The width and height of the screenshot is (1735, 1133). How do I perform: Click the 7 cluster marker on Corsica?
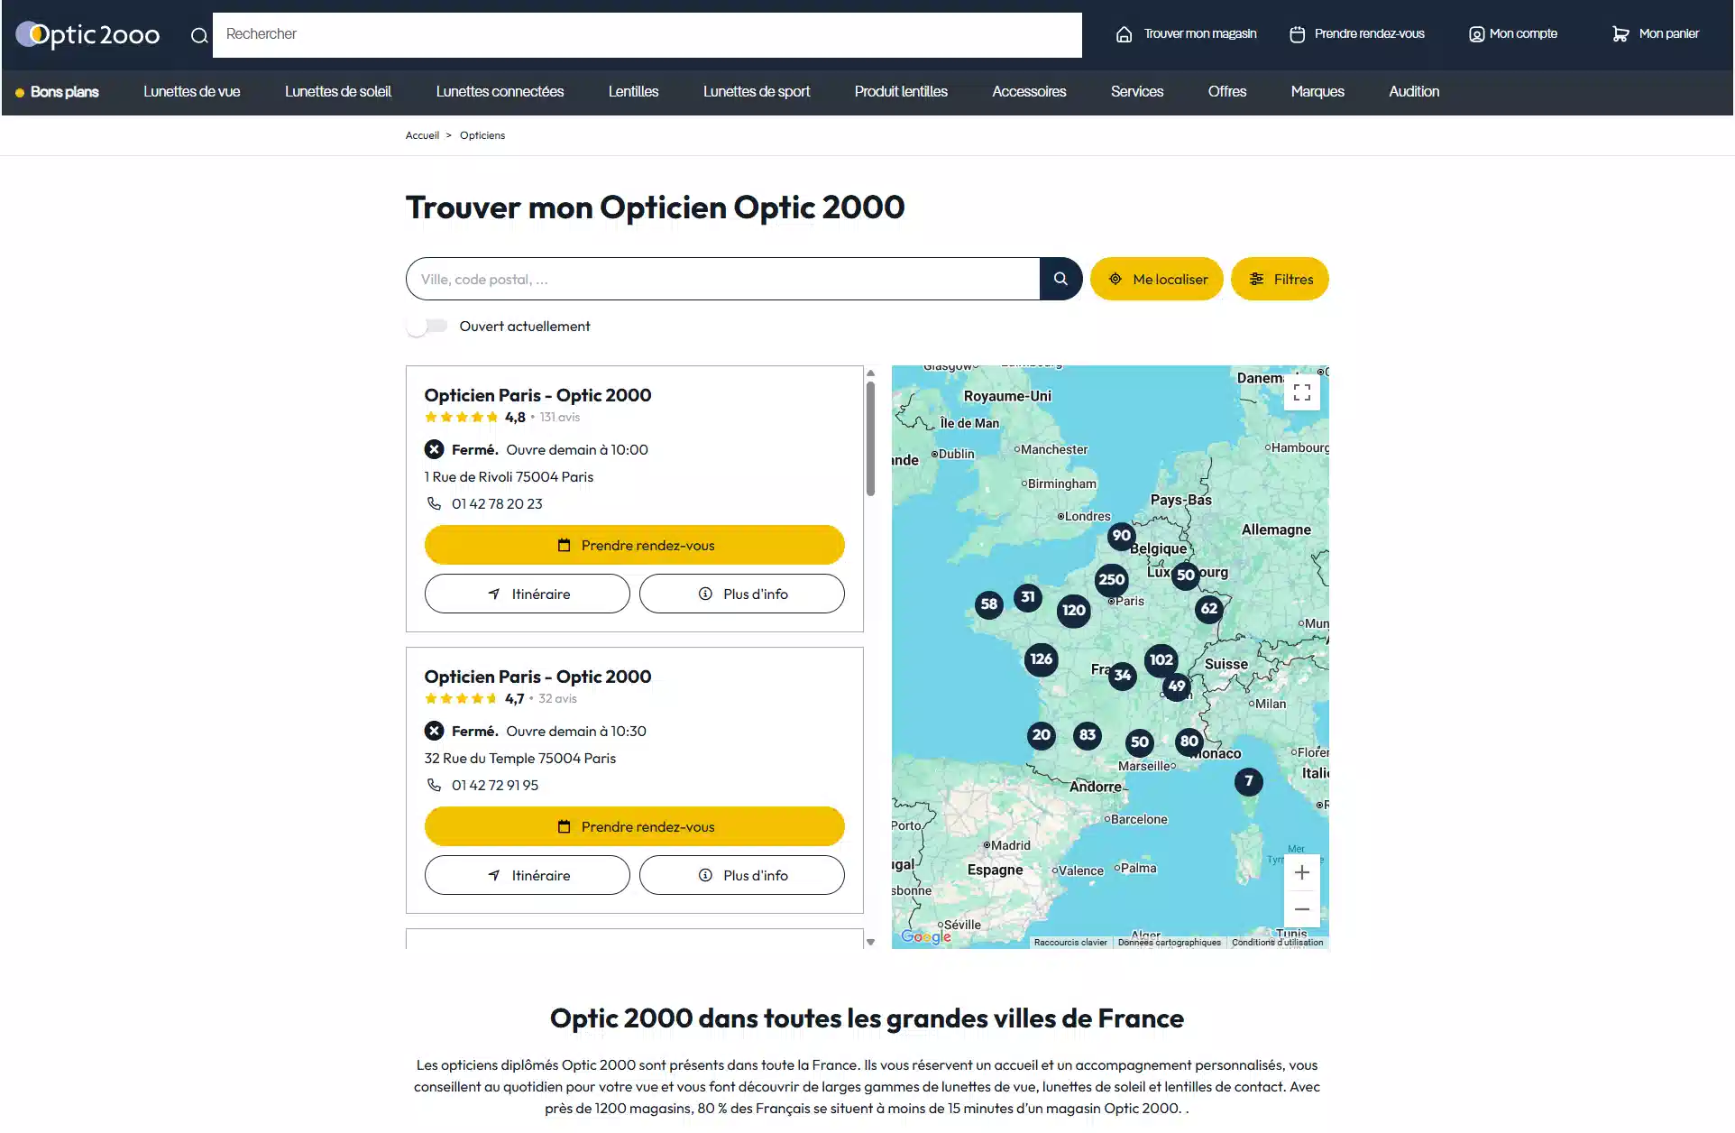click(1248, 781)
